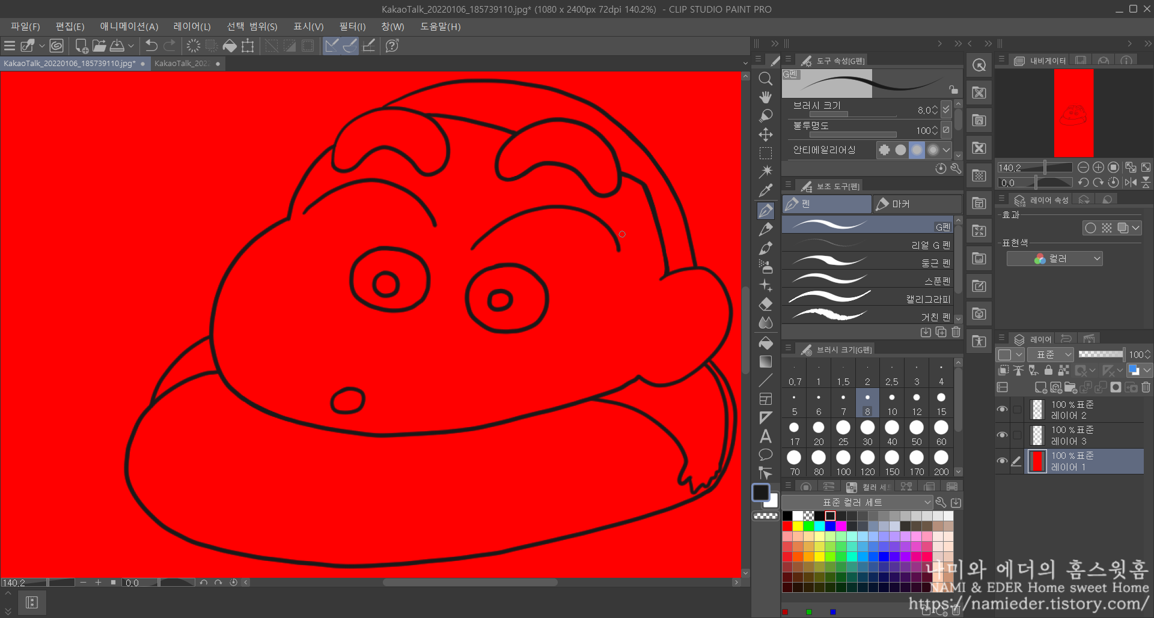Hide layer 레이어 1 with eye icon
Screen dimensions: 1154x618
[x=1002, y=461]
